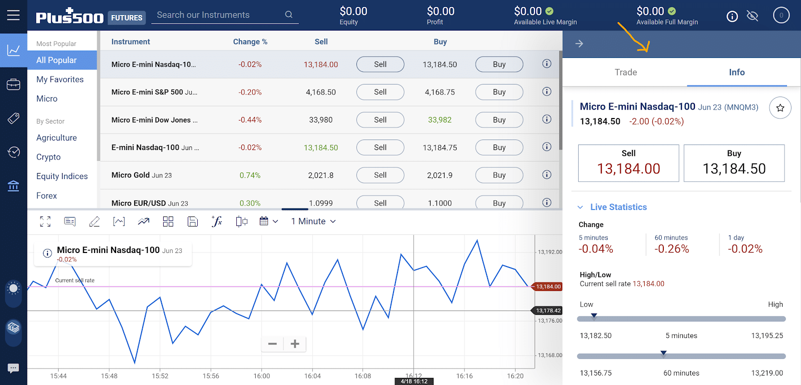Open compare instruments chart icon
This screenshot has width=801, height=385.
pyautogui.click(x=242, y=221)
